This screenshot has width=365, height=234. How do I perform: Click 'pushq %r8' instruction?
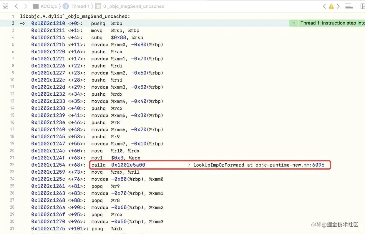(x=105, y=122)
